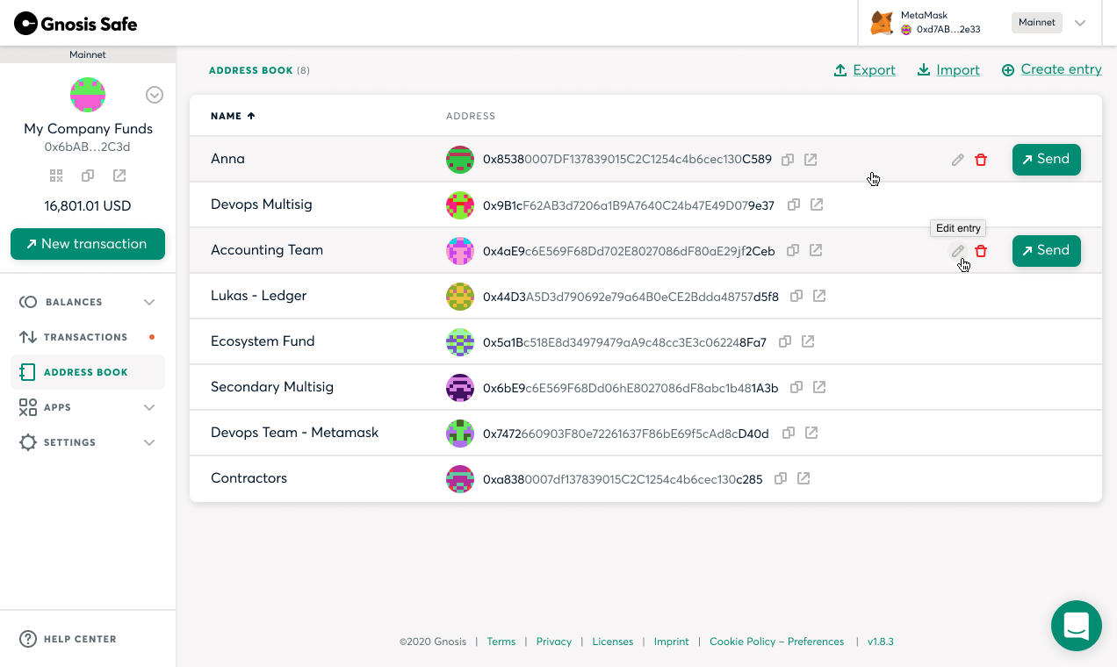
Task: Open Apps section
Action: [x=88, y=407]
